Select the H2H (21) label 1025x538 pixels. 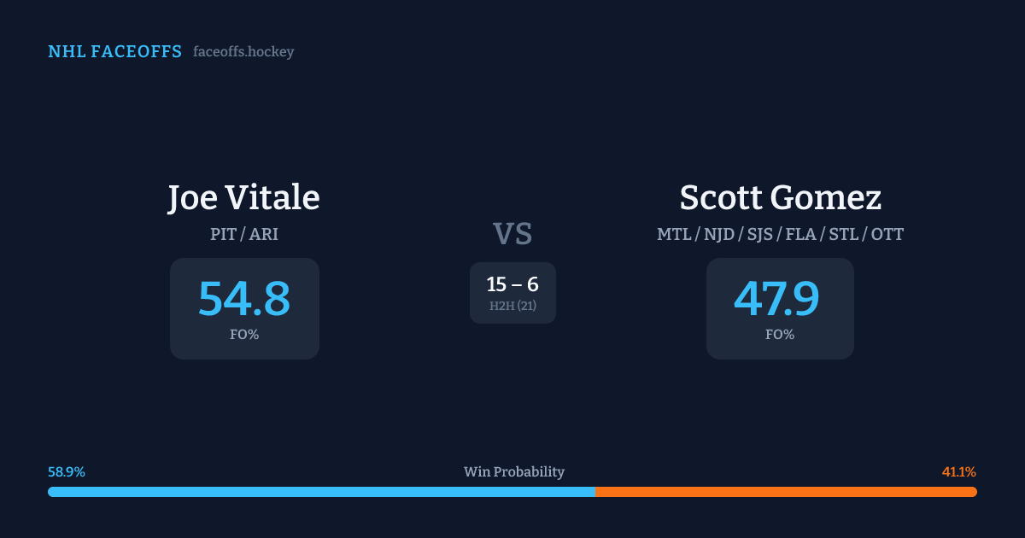pyautogui.click(x=512, y=306)
